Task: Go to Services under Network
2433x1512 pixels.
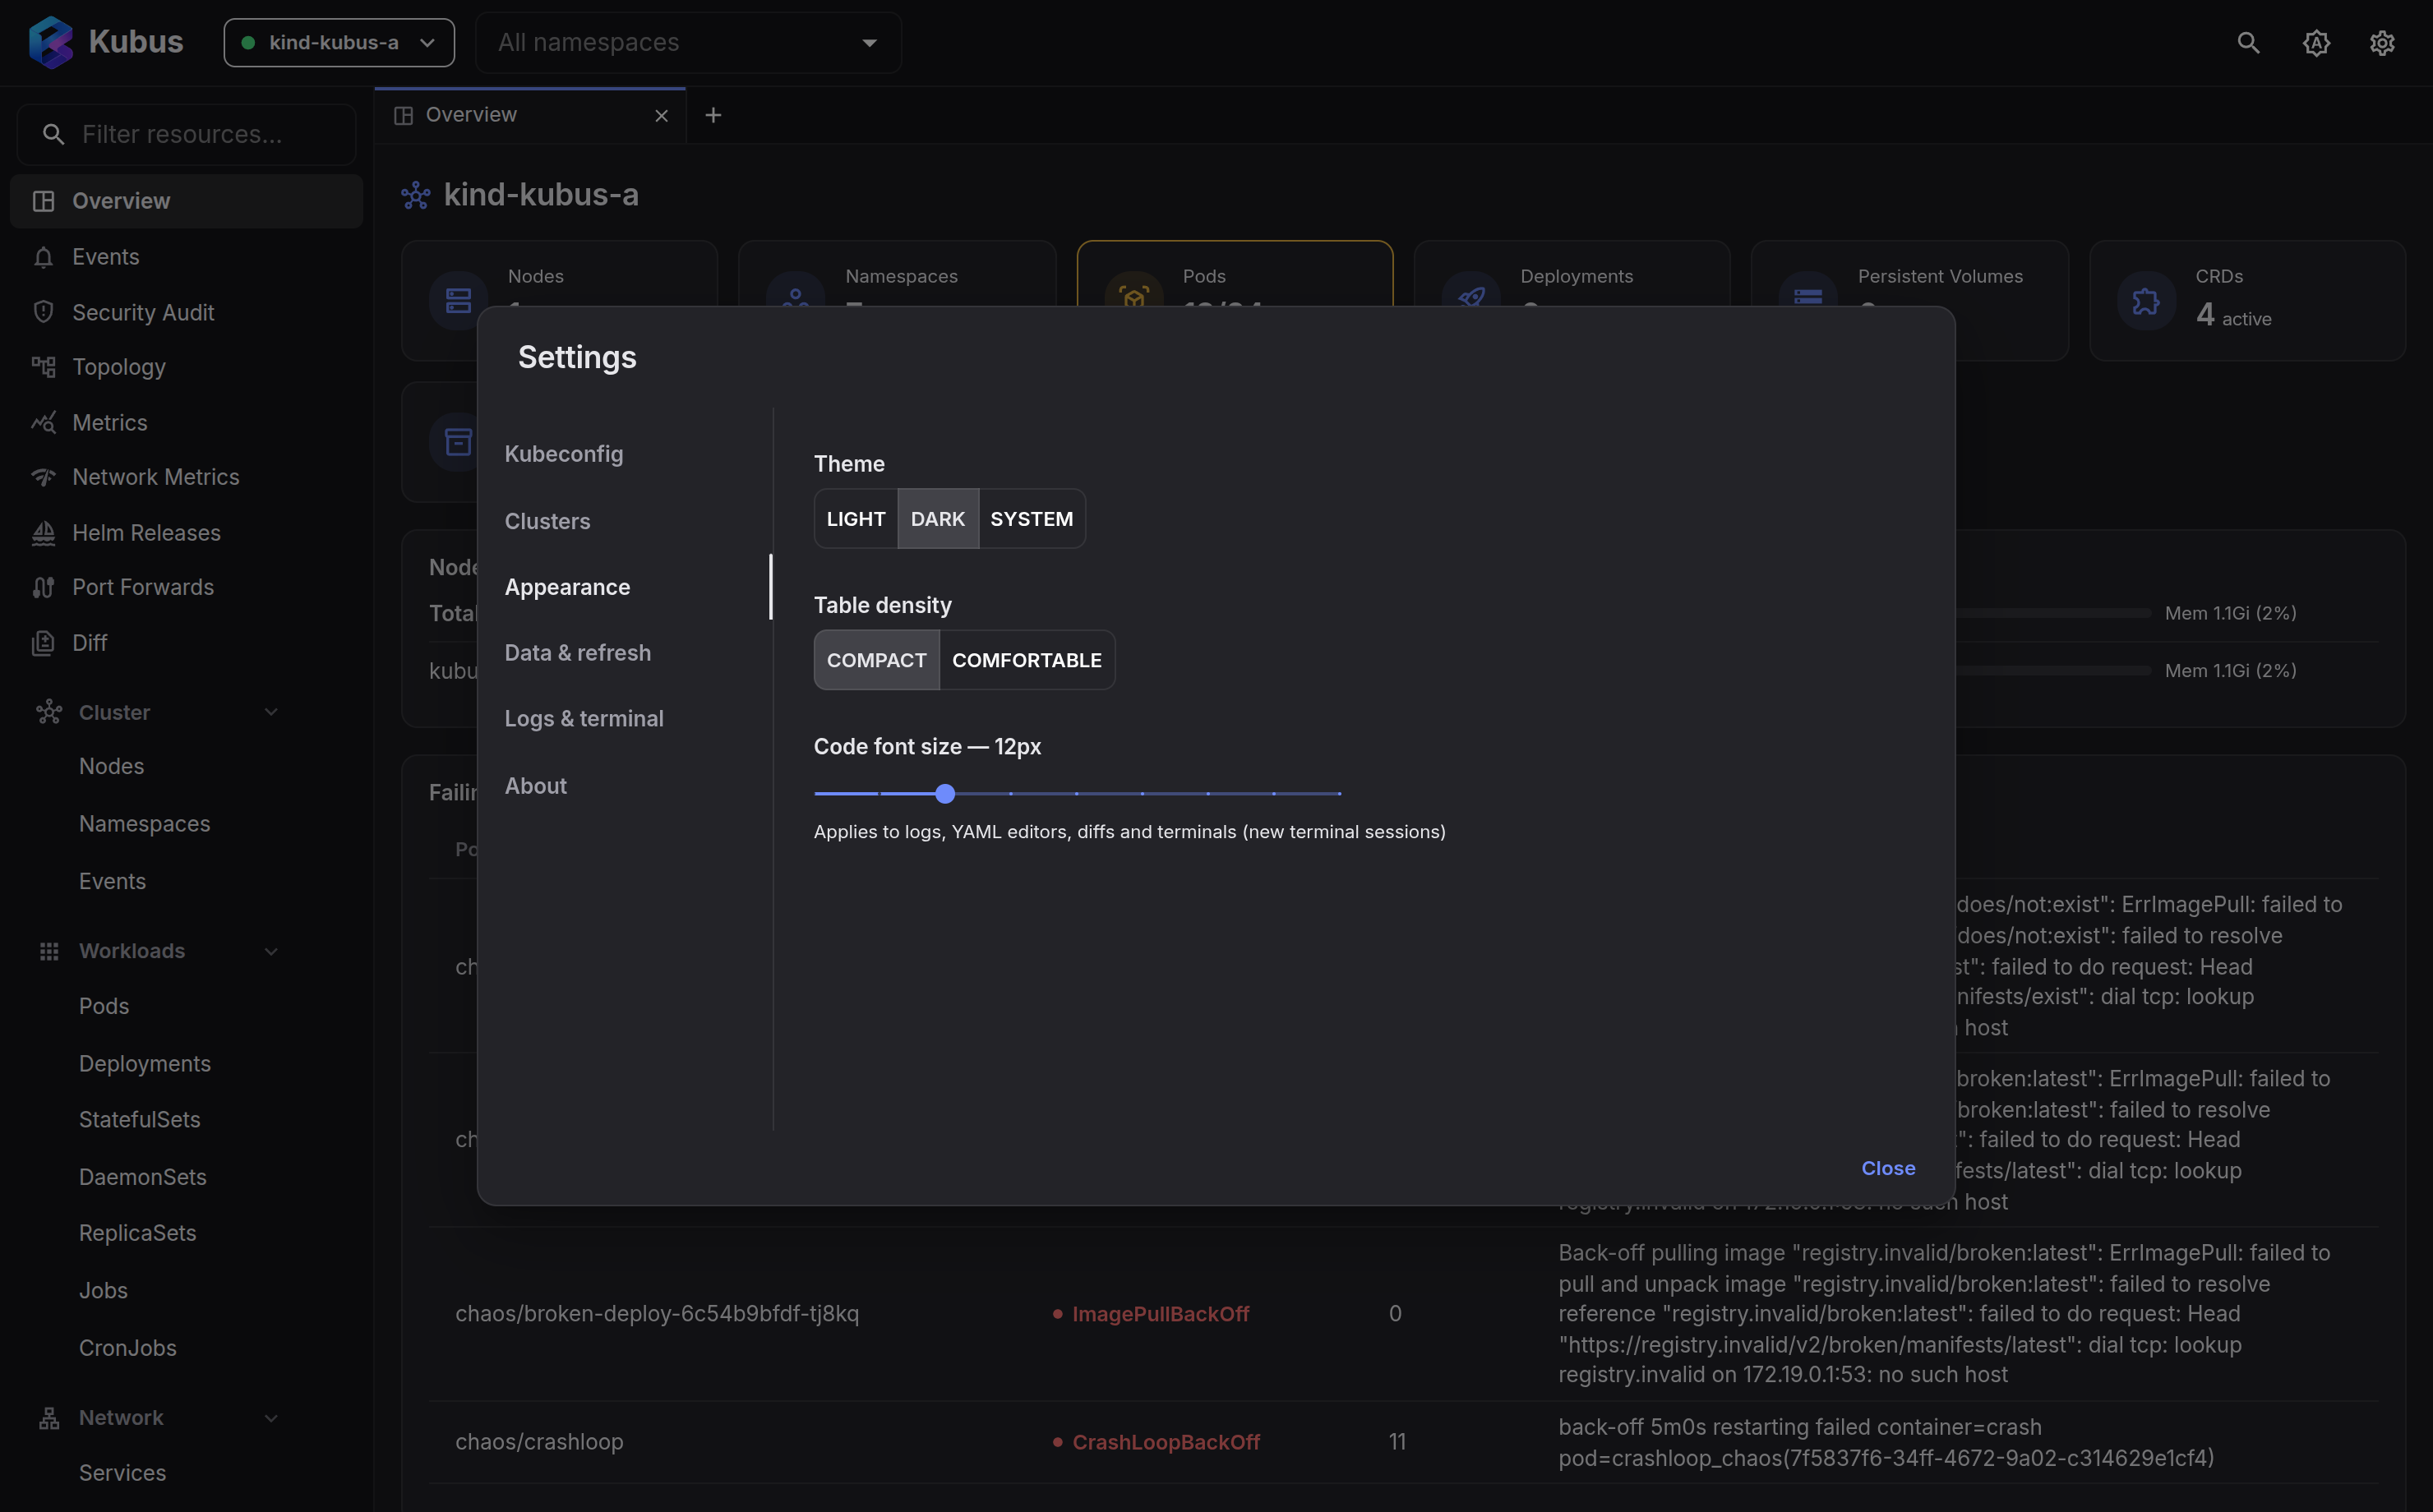Action: (x=123, y=1473)
